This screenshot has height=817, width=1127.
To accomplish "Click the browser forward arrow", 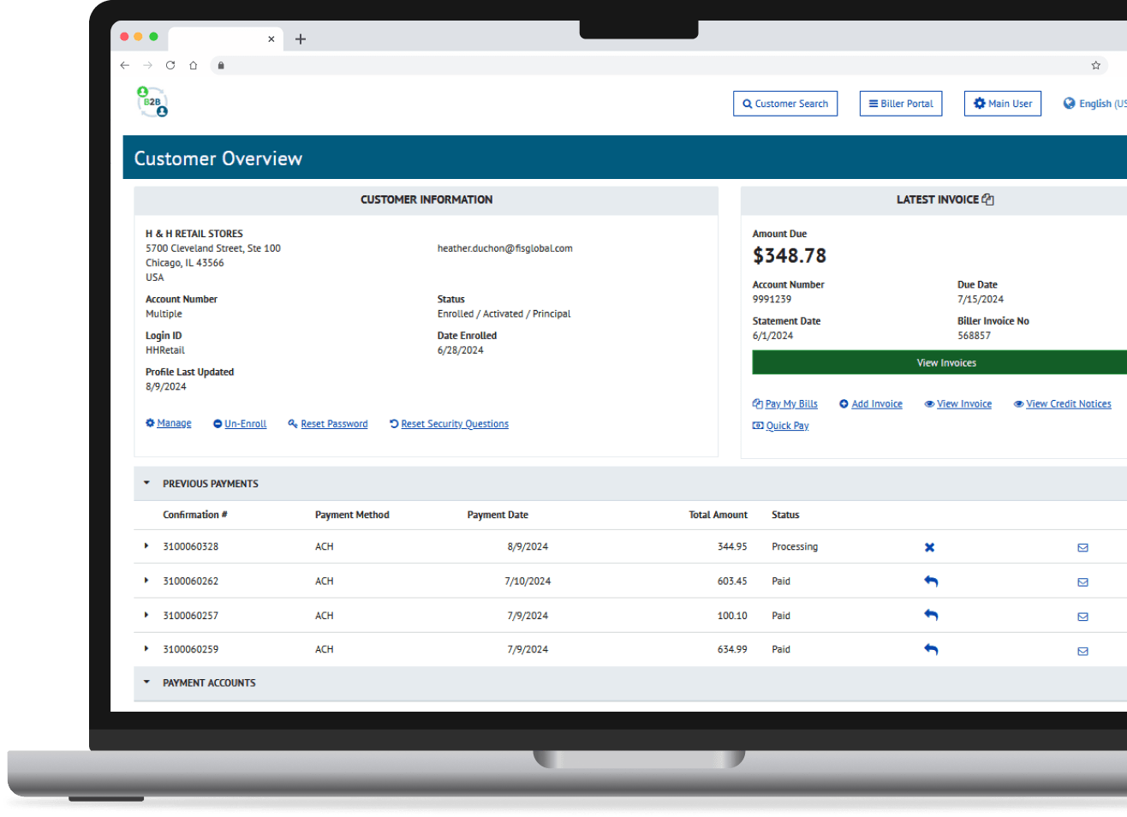I will pos(147,65).
